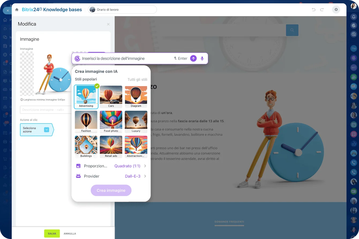Select the Advertising style thumbnail
This screenshot has width=359, height=239.
(86, 97)
